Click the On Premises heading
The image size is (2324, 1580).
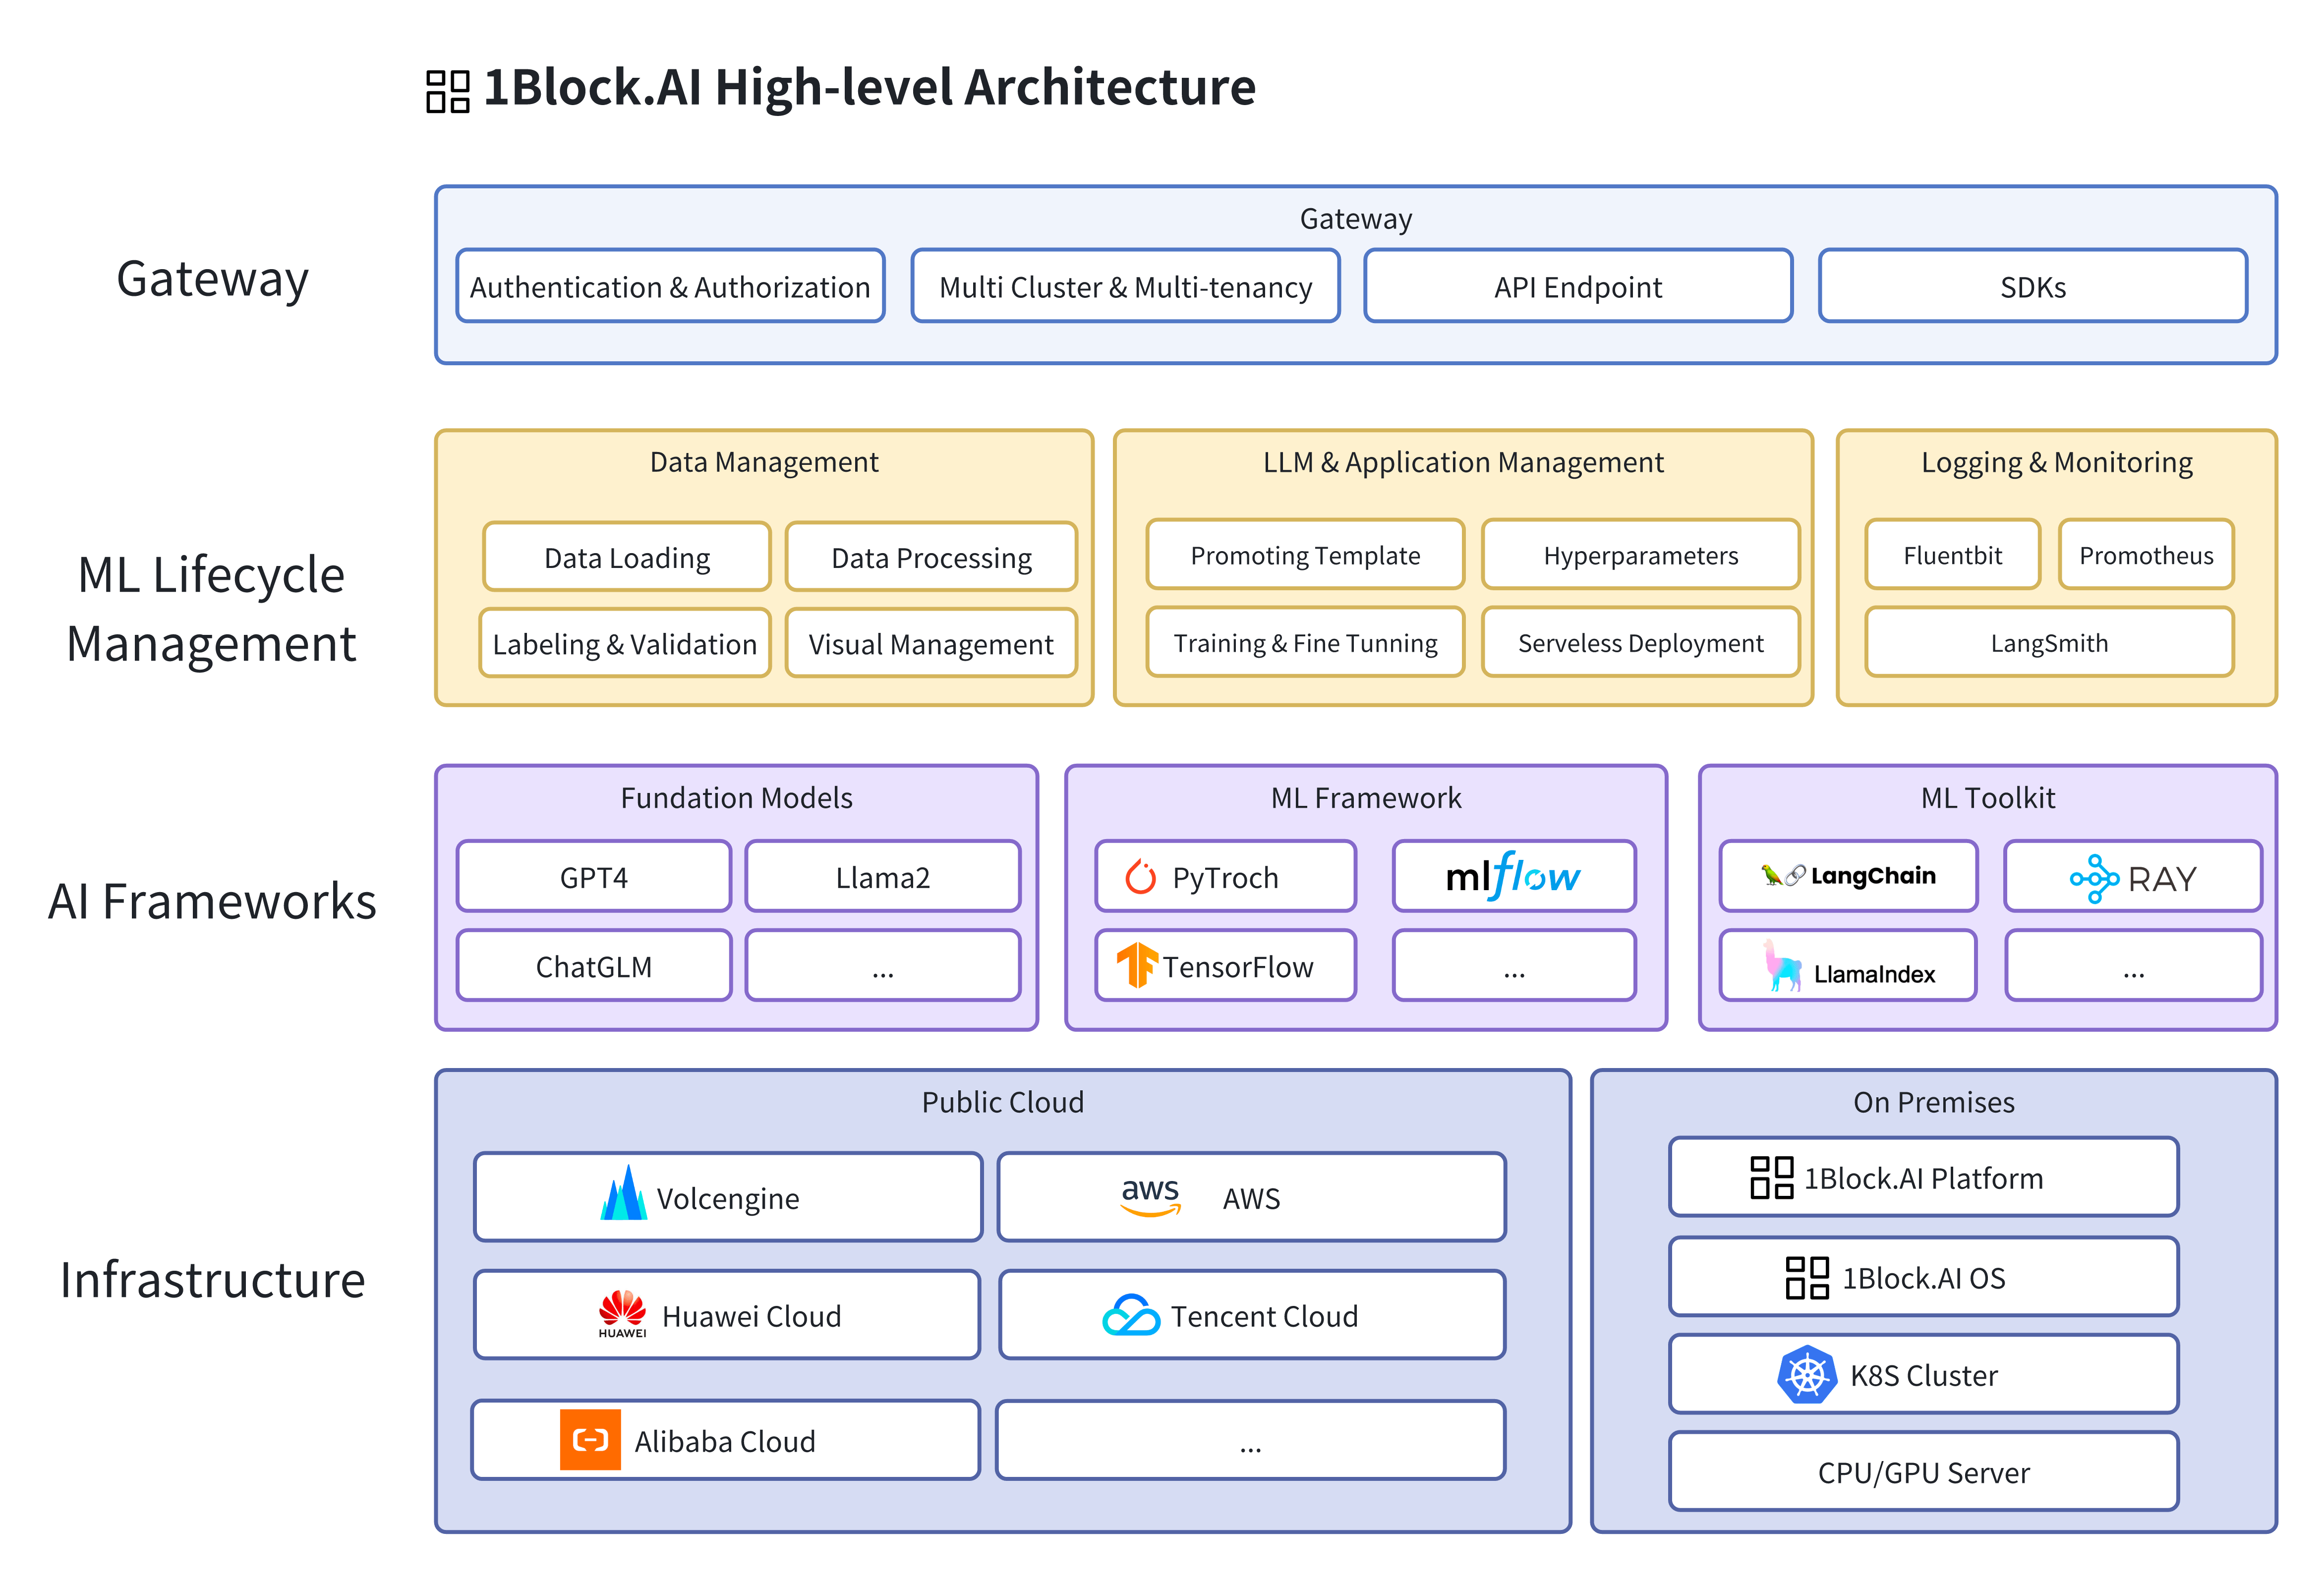point(1933,1101)
